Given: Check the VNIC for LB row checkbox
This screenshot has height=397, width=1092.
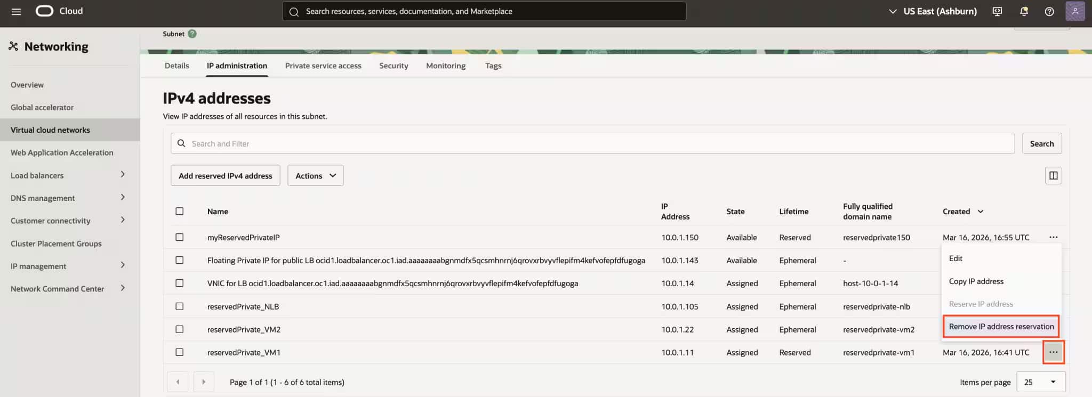Looking at the screenshot, I should 180,283.
